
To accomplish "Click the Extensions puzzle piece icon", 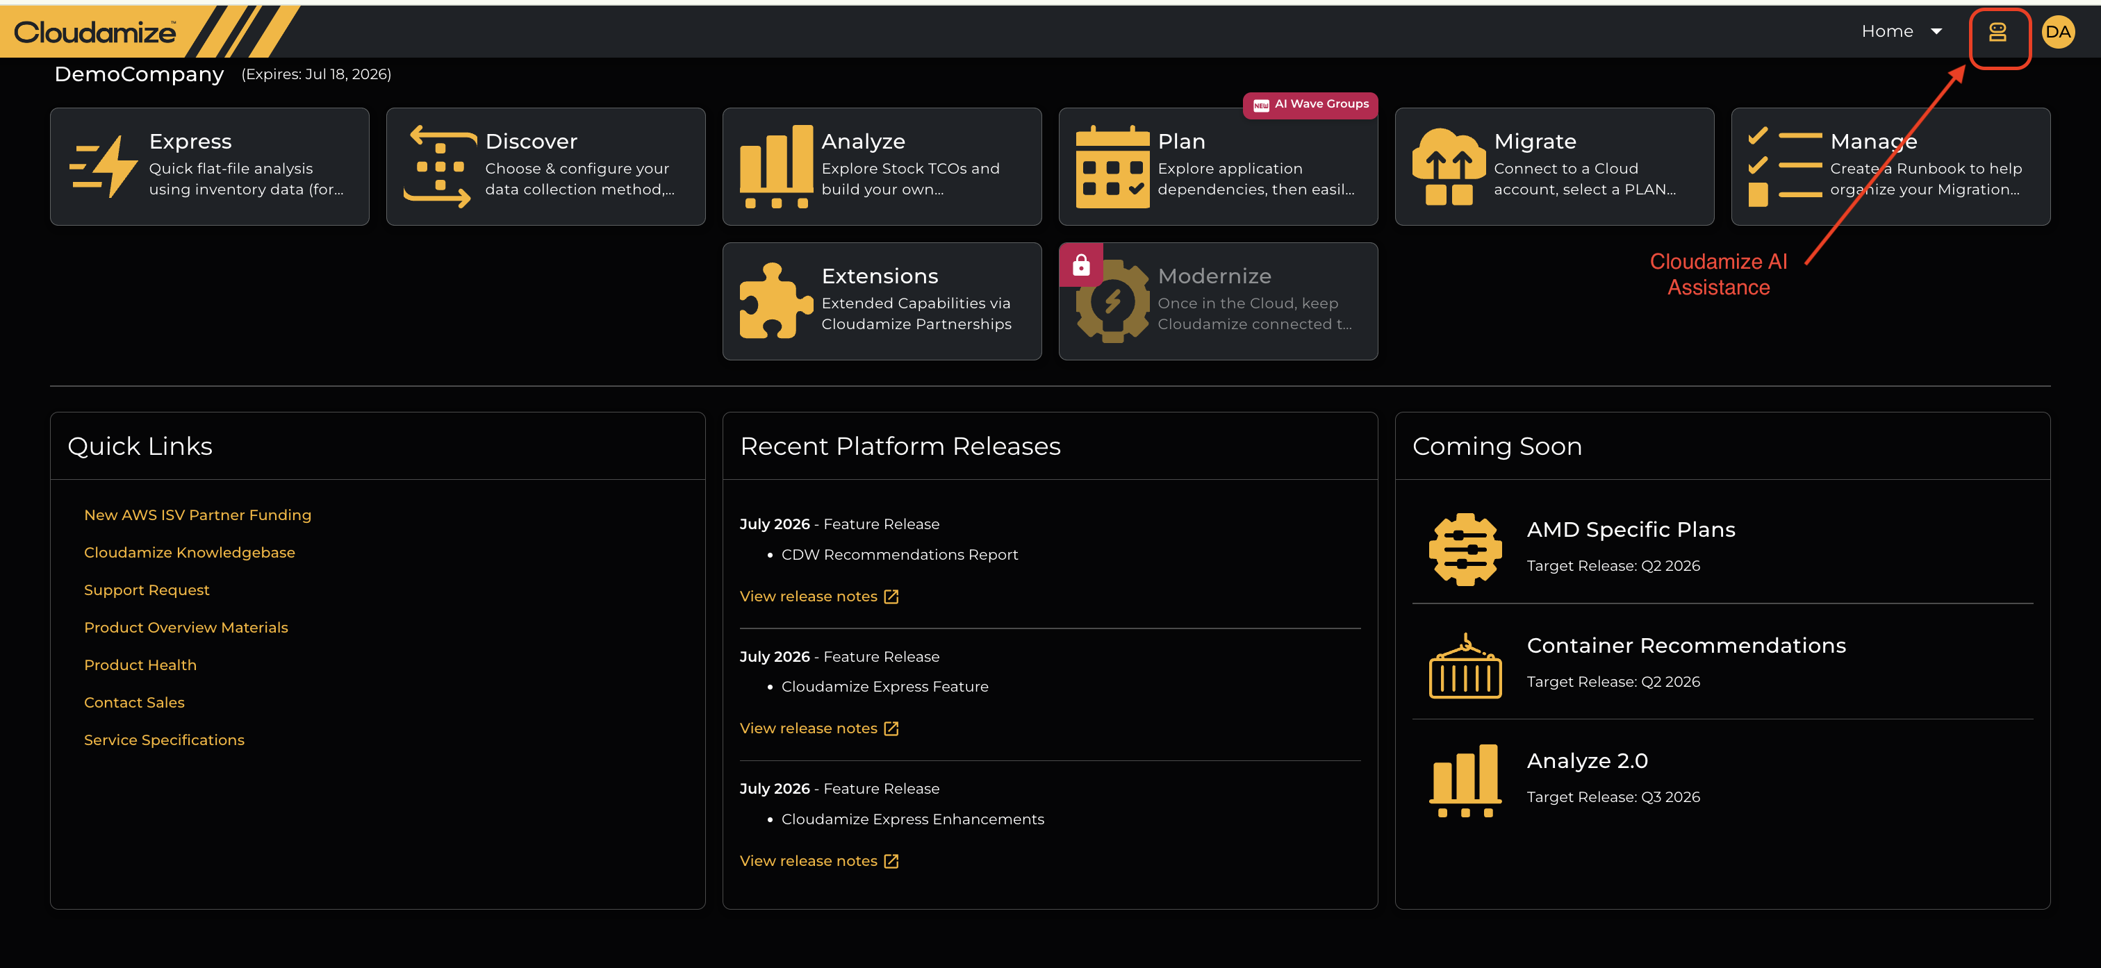I will (775, 301).
